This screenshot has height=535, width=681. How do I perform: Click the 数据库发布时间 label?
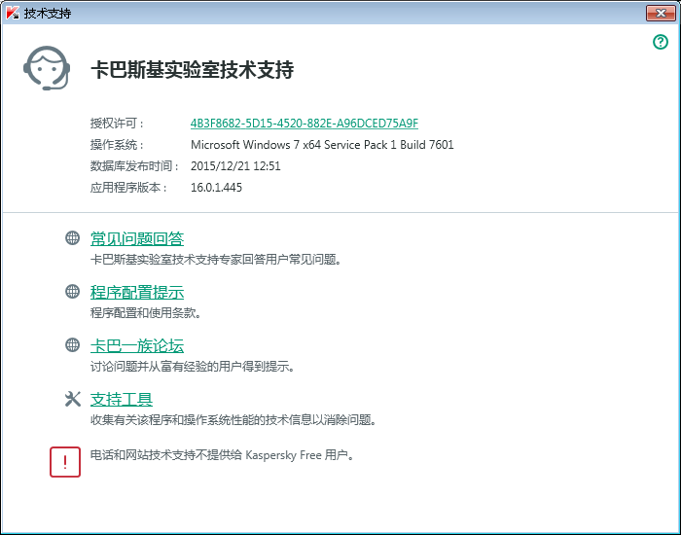pos(134,166)
